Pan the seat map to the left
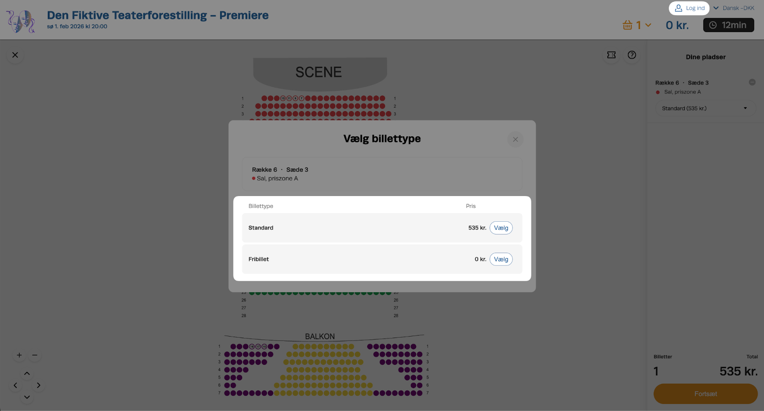Image resolution: width=764 pixels, height=411 pixels. click(15, 385)
